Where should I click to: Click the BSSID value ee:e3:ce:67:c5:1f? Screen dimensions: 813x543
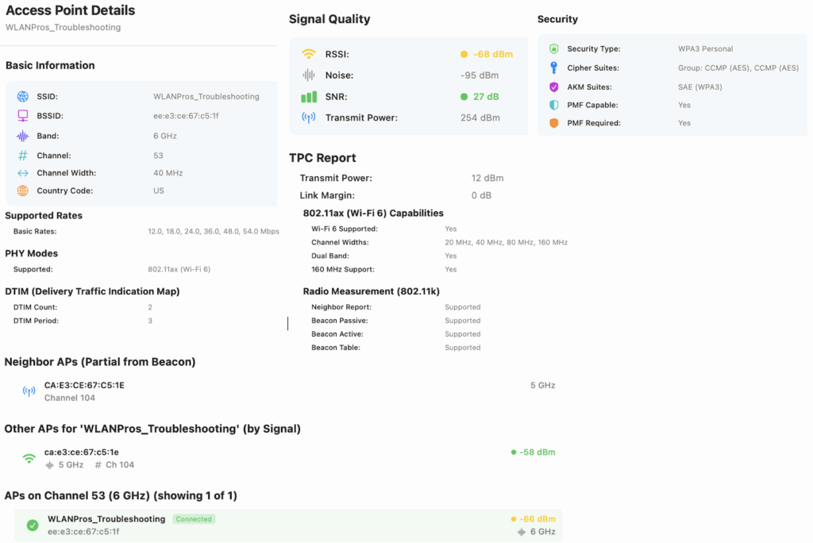pyautogui.click(x=186, y=116)
